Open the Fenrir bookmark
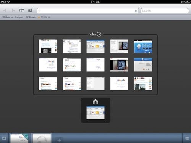This screenshot has height=143, width=191. click(x=31, y=18)
